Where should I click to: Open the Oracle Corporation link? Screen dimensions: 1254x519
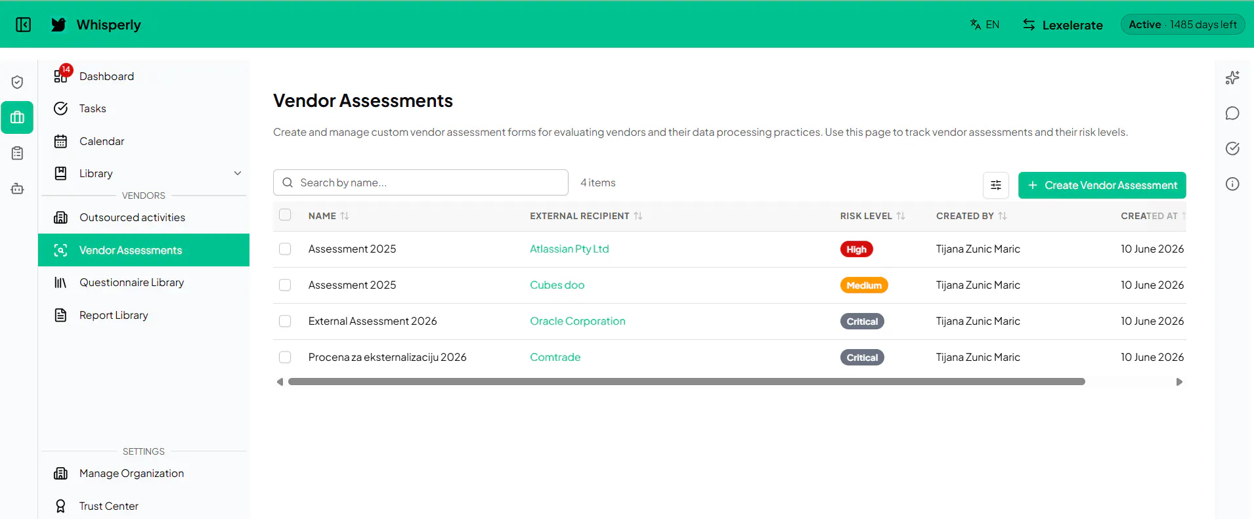coord(578,321)
